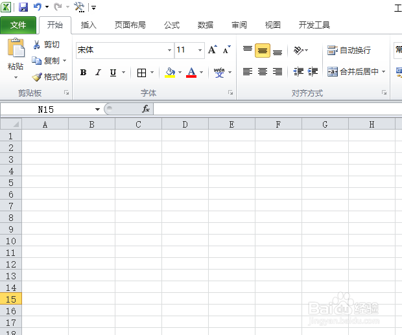Click the Paste clipboard icon
402x335 pixels.
tap(16, 48)
